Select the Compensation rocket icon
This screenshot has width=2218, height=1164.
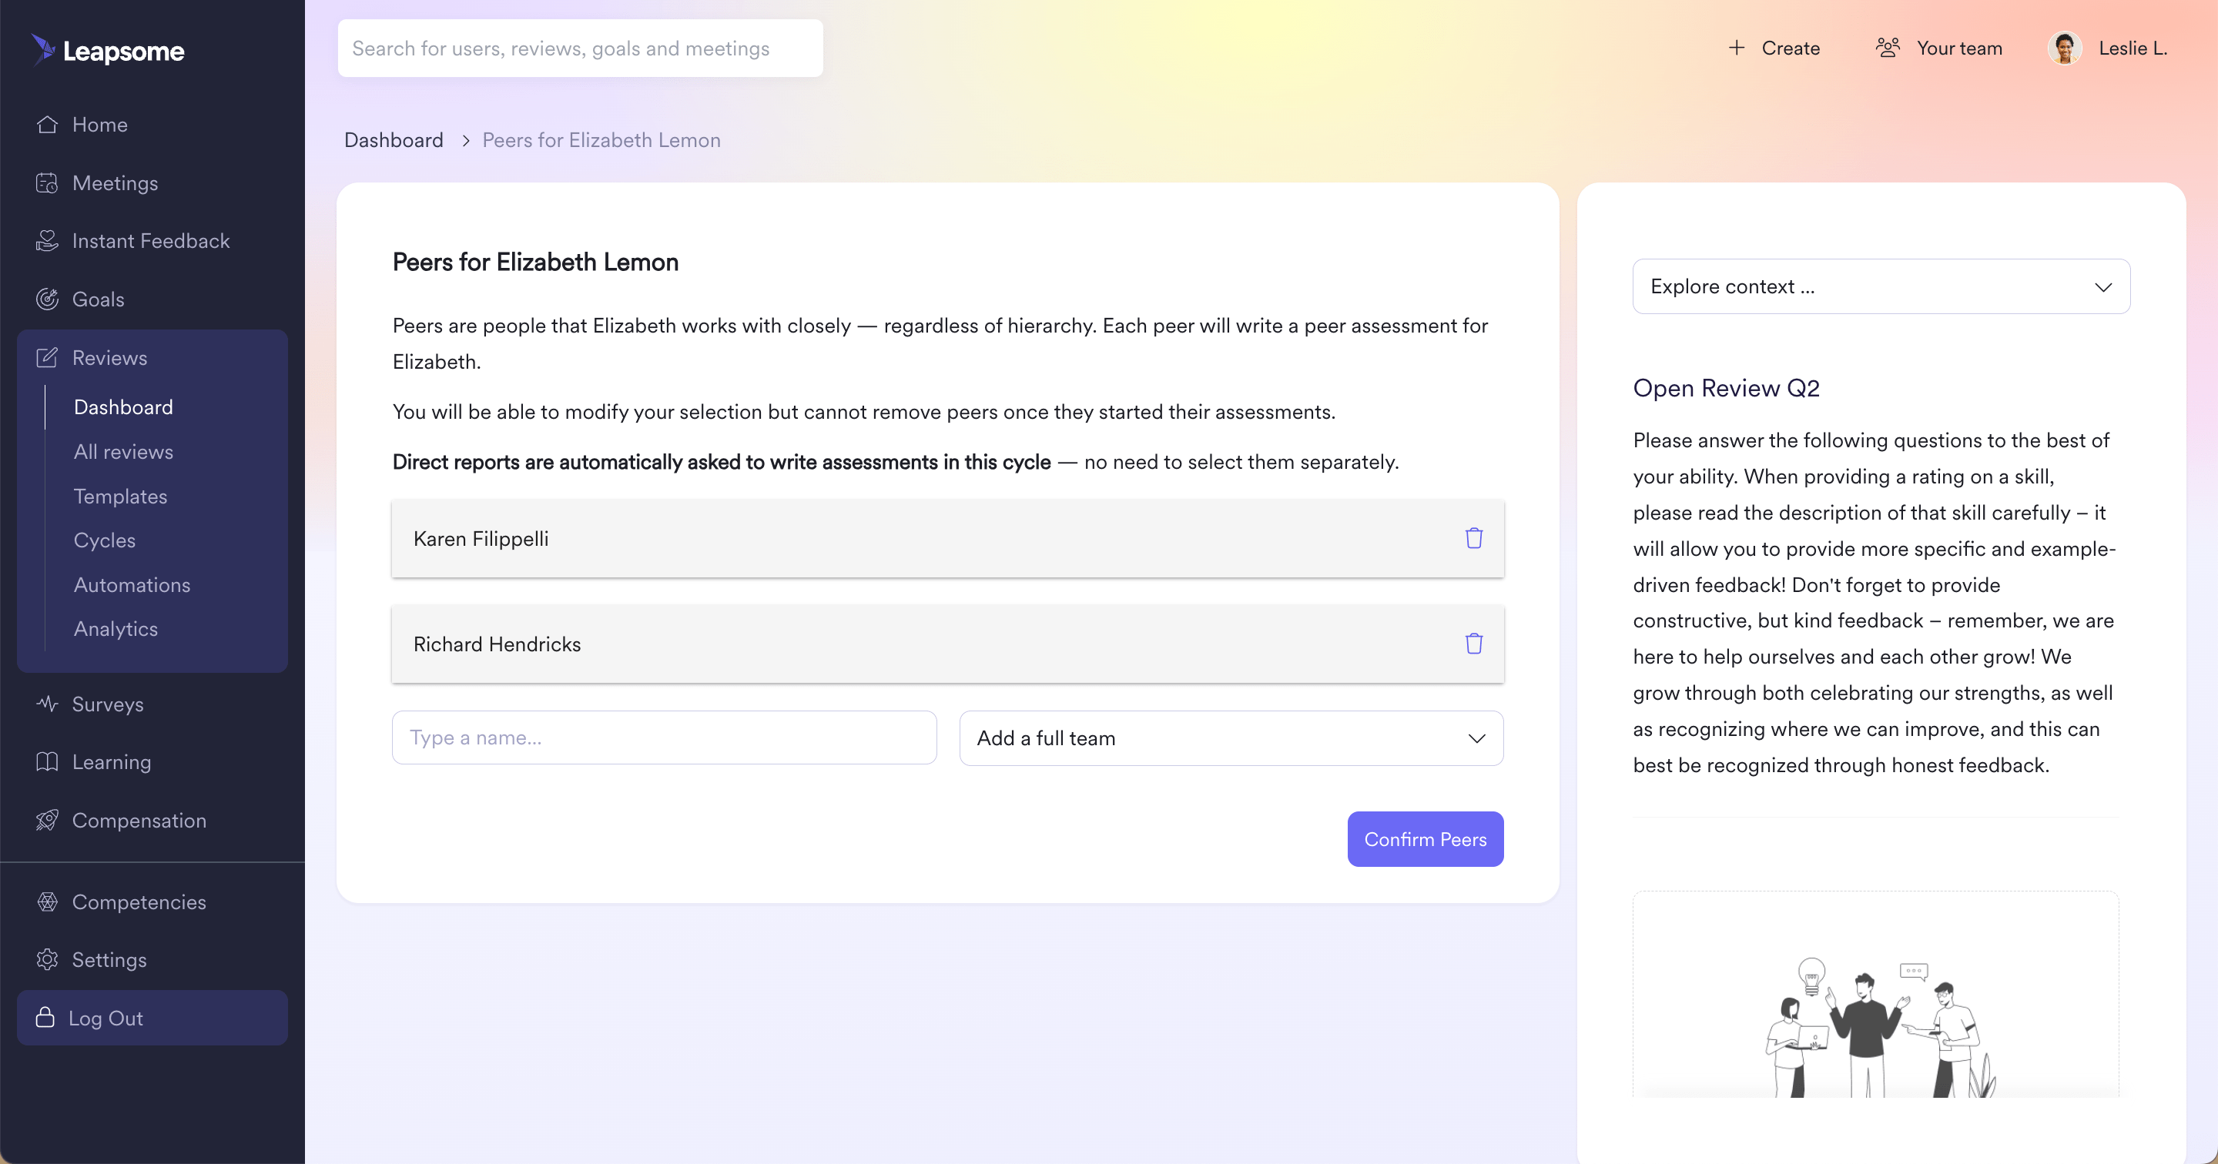(49, 820)
